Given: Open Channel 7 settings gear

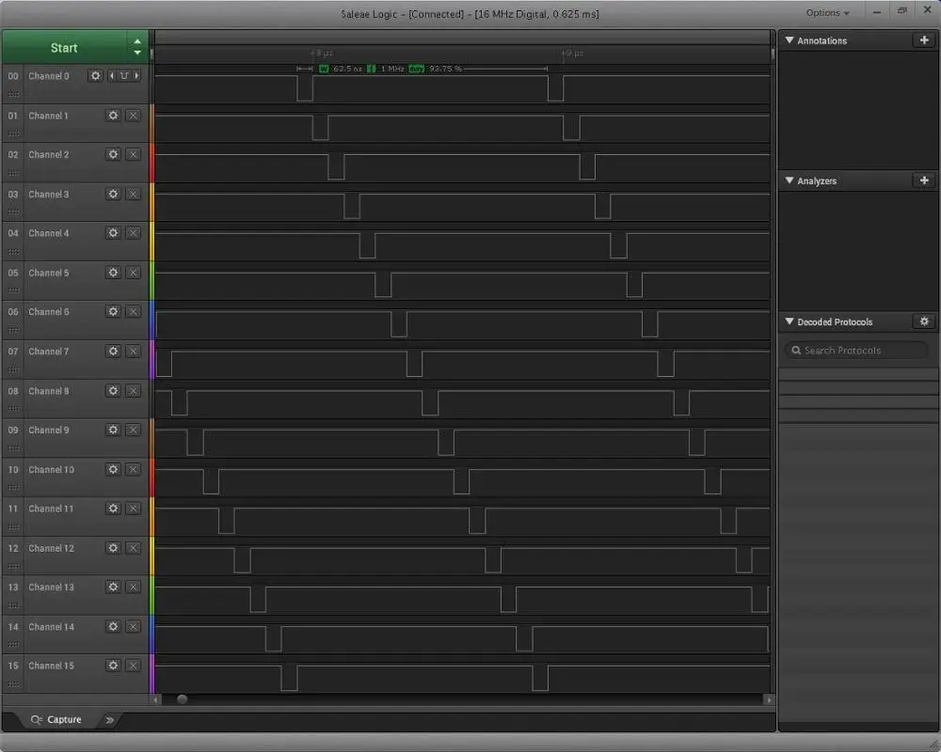Looking at the screenshot, I should [113, 351].
